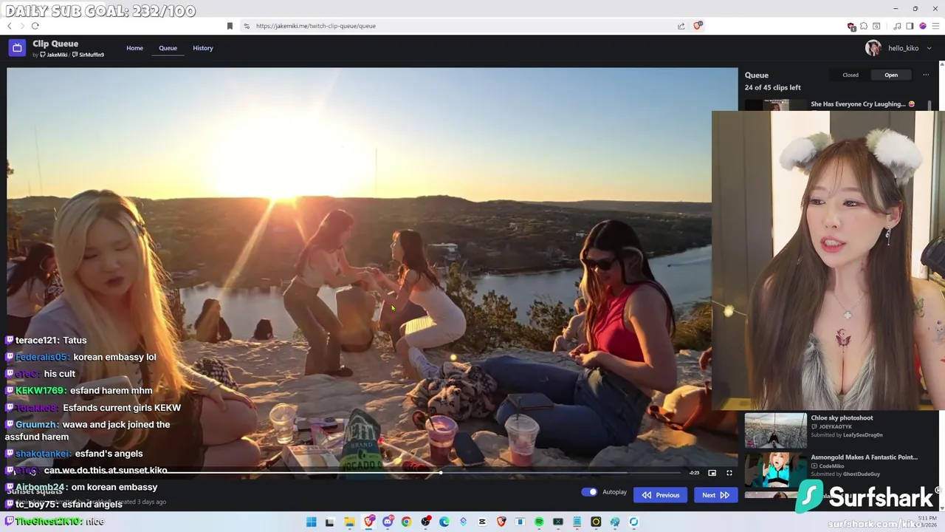This screenshot has height=532, width=945.
Task: Open OBS Studio from taskbar
Action: pos(425,522)
